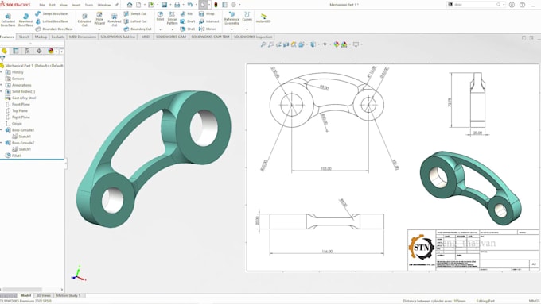
Task: Open DisplayManager color ball tab icon
Action: (51, 51)
